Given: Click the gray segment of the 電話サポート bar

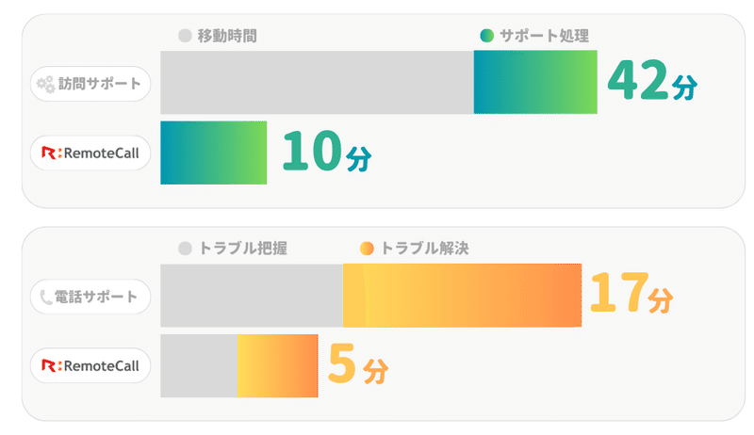Looking at the screenshot, I should (252, 296).
